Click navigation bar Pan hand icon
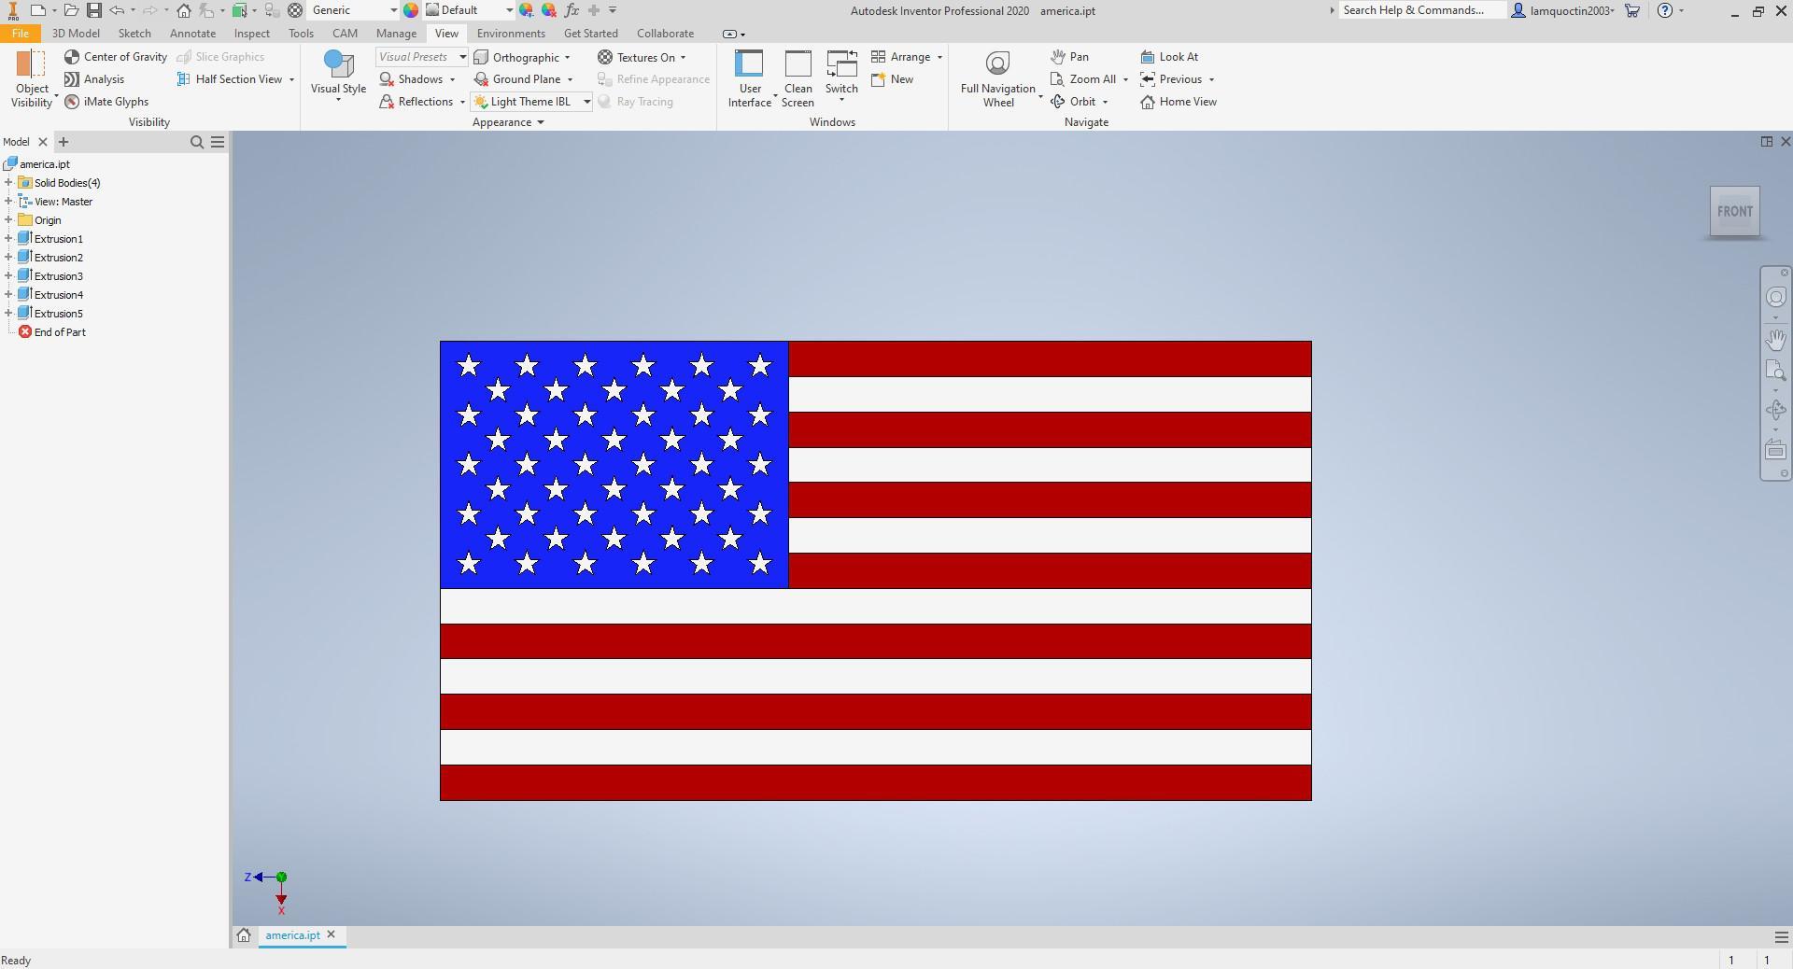The image size is (1793, 969). [1775, 339]
